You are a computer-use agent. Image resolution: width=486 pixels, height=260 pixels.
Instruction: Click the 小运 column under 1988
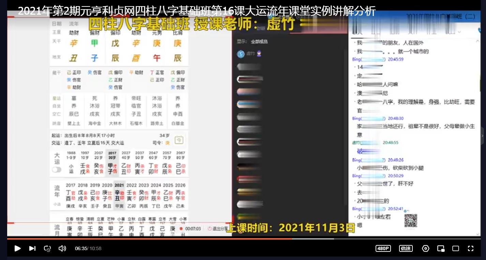click(x=71, y=169)
